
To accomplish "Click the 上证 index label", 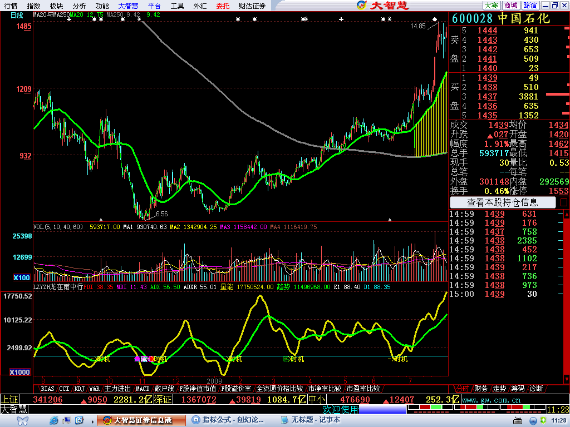I will pos(9,400).
